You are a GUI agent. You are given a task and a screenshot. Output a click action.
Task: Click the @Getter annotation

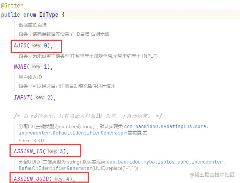tap(12, 6)
